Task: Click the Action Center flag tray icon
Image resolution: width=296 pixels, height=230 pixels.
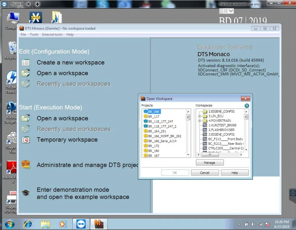Action: click(267, 224)
